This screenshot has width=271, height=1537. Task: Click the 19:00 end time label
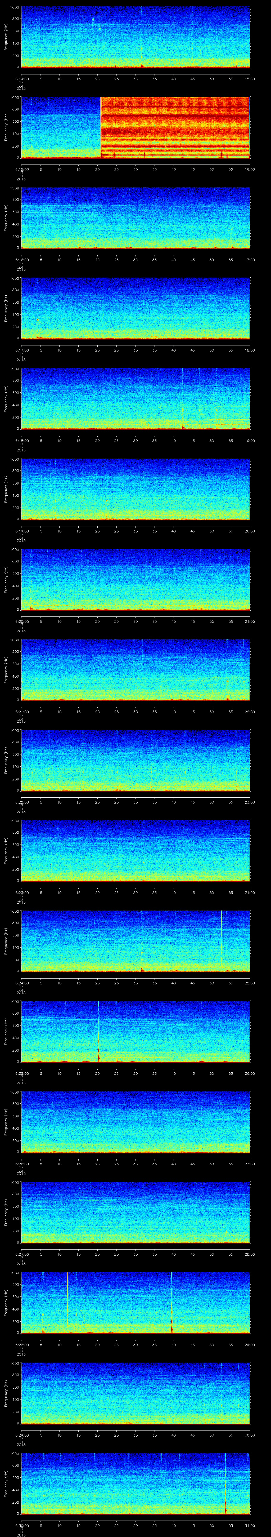coord(250,440)
